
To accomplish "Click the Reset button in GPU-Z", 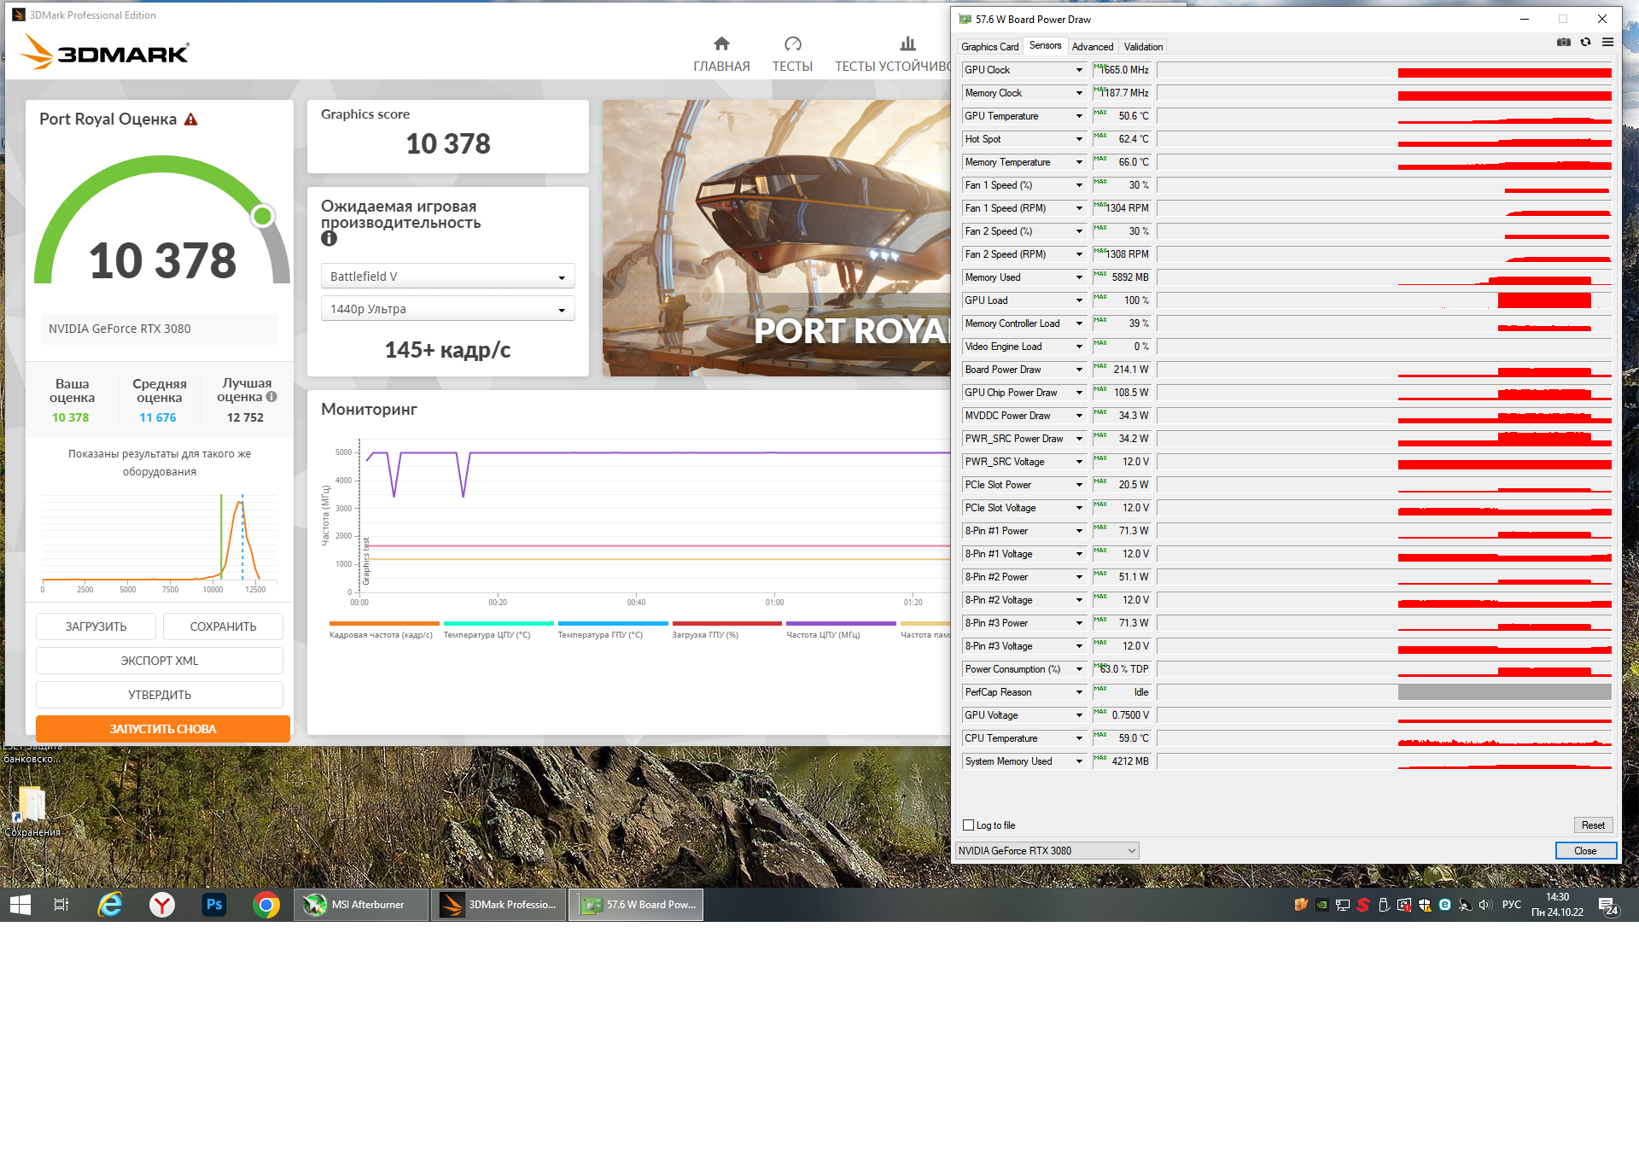I will click(1592, 825).
